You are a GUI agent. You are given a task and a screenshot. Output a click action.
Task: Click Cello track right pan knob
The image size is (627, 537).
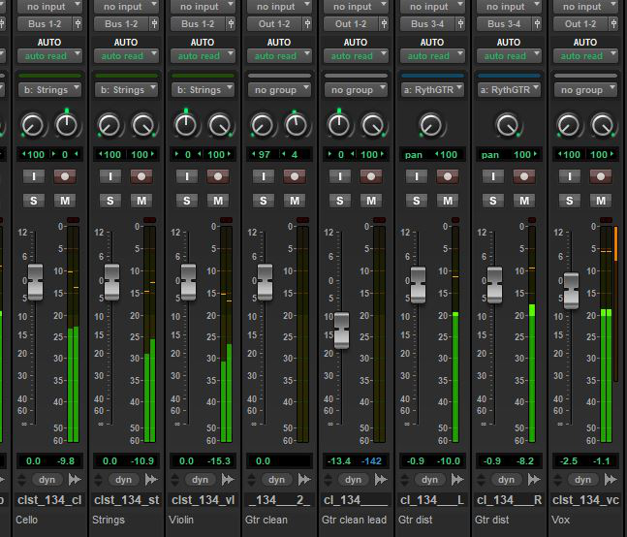point(67,126)
